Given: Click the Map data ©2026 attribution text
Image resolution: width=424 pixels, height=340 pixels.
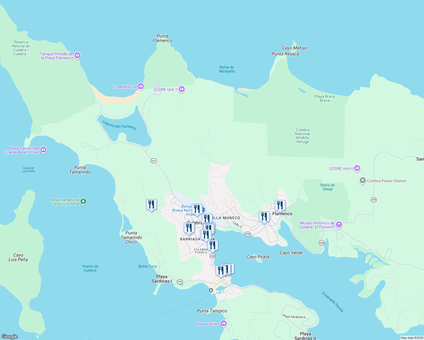Looking at the screenshot, I should coord(410,337).
